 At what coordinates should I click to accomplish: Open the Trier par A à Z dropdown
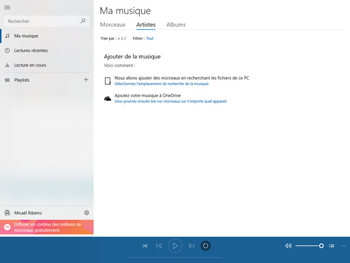[x=121, y=39]
